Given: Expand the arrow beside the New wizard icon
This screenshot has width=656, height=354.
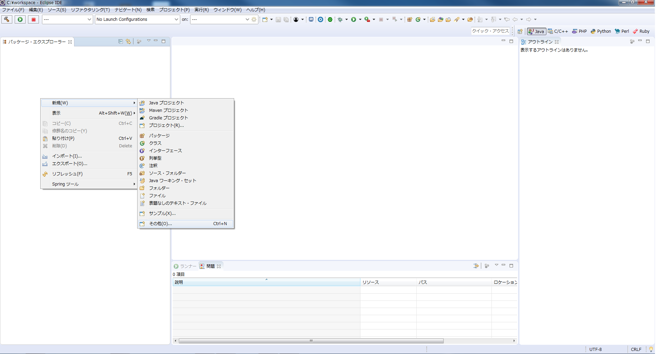Looking at the screenshot, I should 271,19.
